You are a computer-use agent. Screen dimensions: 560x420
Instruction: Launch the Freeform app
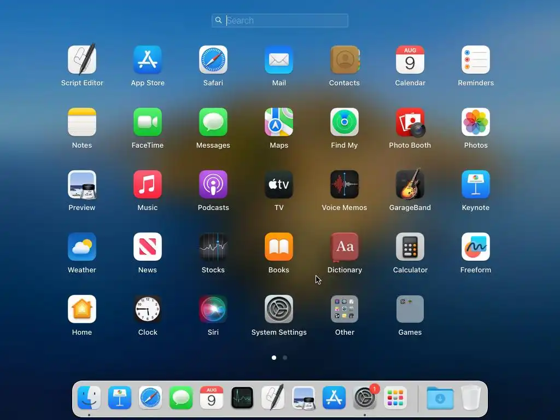476,247
